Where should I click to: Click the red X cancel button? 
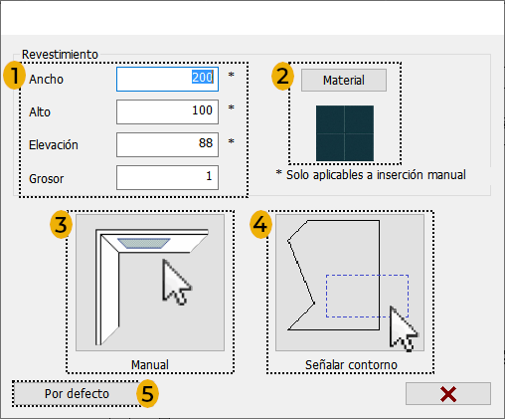pyautogui.click(x=448, y=394)
